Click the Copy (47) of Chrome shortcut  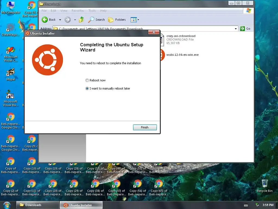tap(116, 188)
